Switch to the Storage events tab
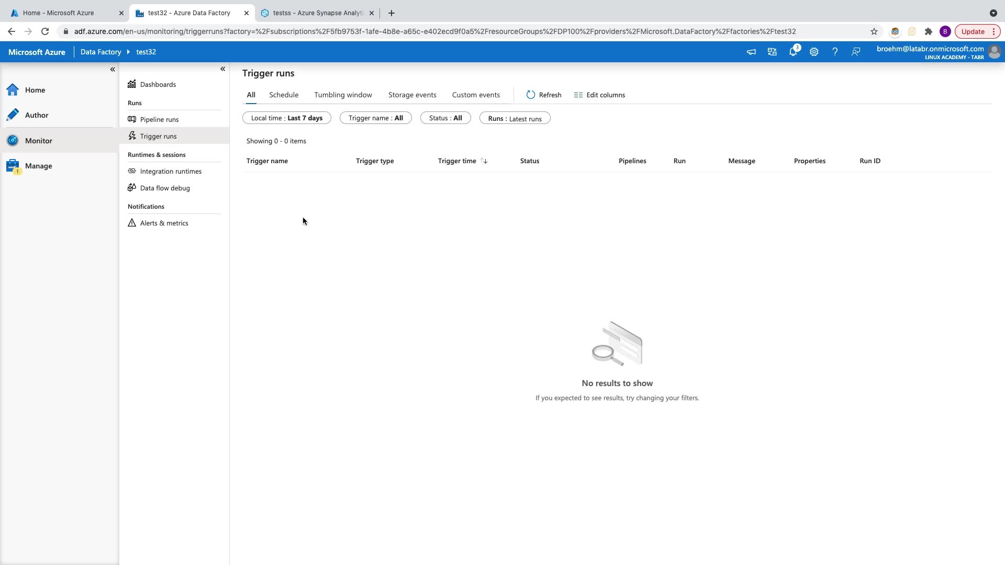Screen dimensions: 1005x565 click(x=412, y=95)
